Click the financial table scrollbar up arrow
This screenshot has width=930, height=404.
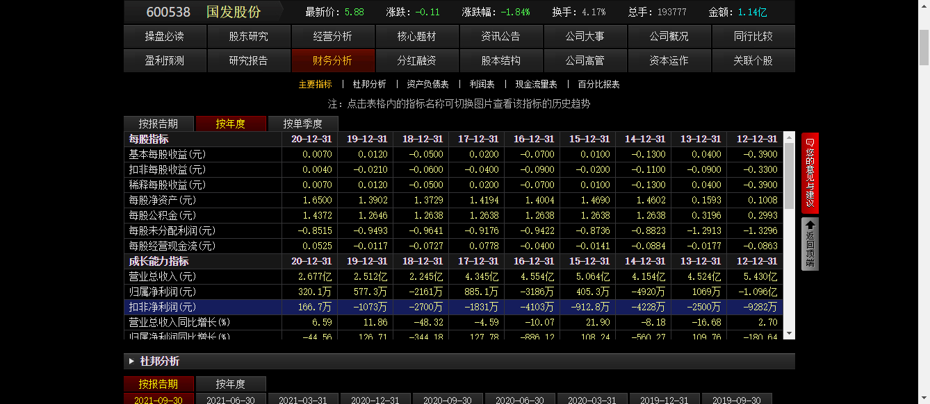click(789, 137)
